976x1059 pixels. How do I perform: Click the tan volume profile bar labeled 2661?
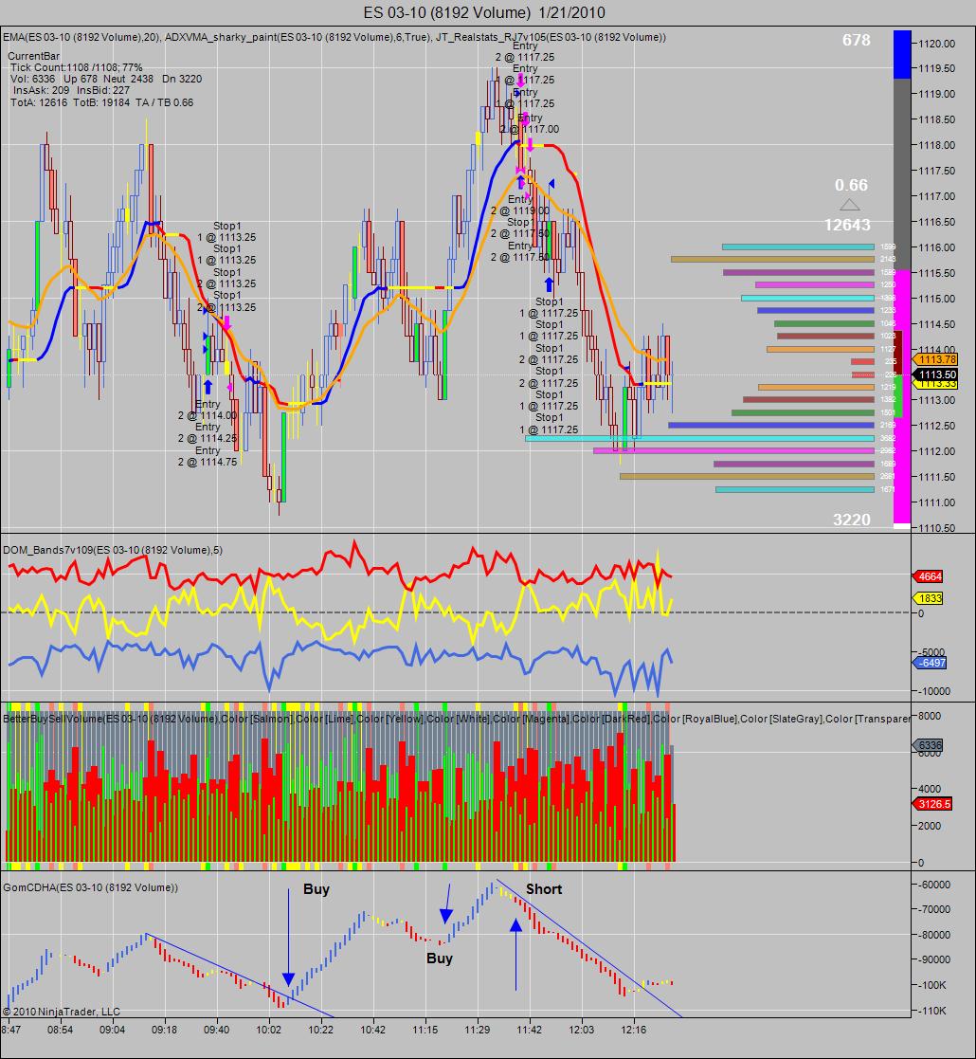pyautogui.click(x=747, y=476)
